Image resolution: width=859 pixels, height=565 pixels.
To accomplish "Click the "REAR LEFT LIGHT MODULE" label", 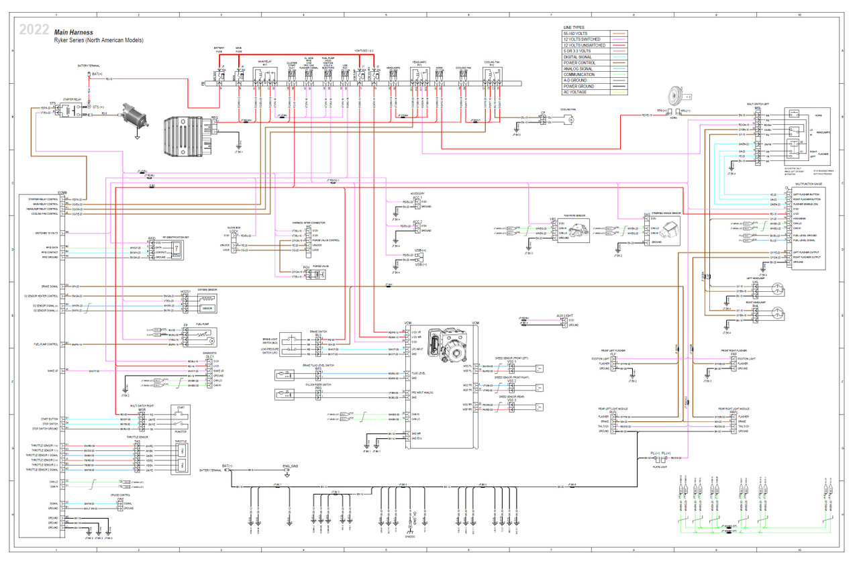I will click(x=612, y=408).
